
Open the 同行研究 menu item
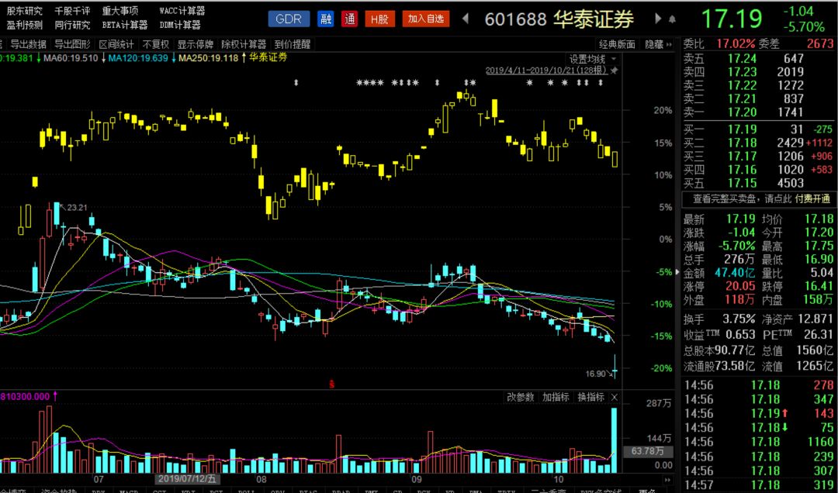point(72,25)
